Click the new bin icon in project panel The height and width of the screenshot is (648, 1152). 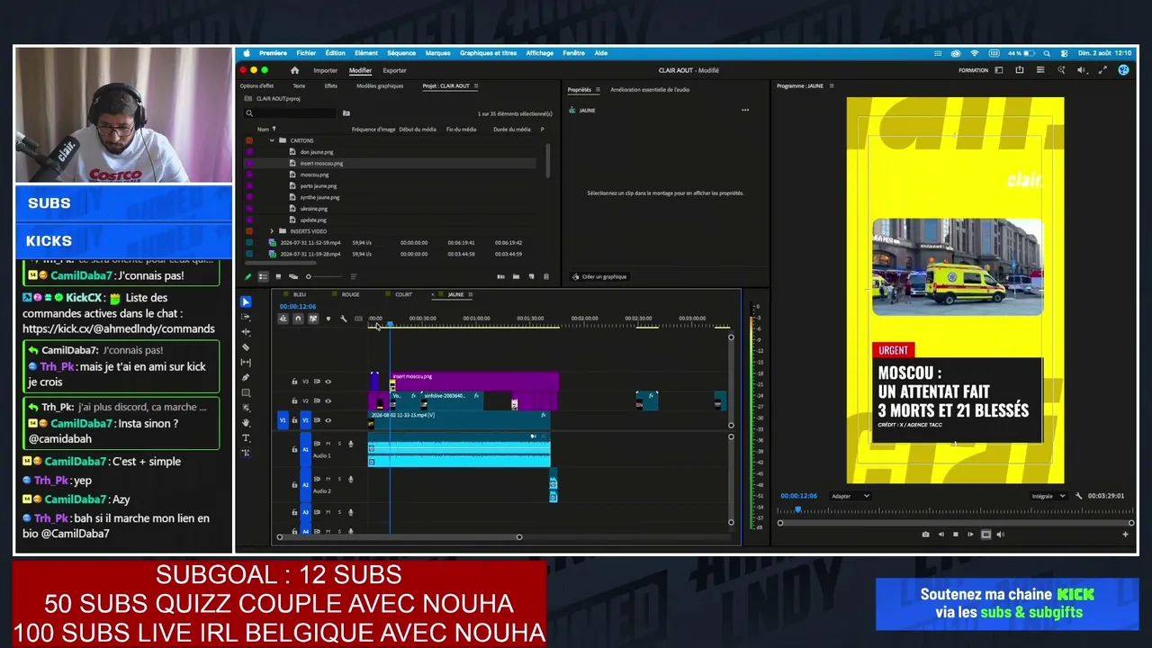pyautogui.click(x=516, y=276)
